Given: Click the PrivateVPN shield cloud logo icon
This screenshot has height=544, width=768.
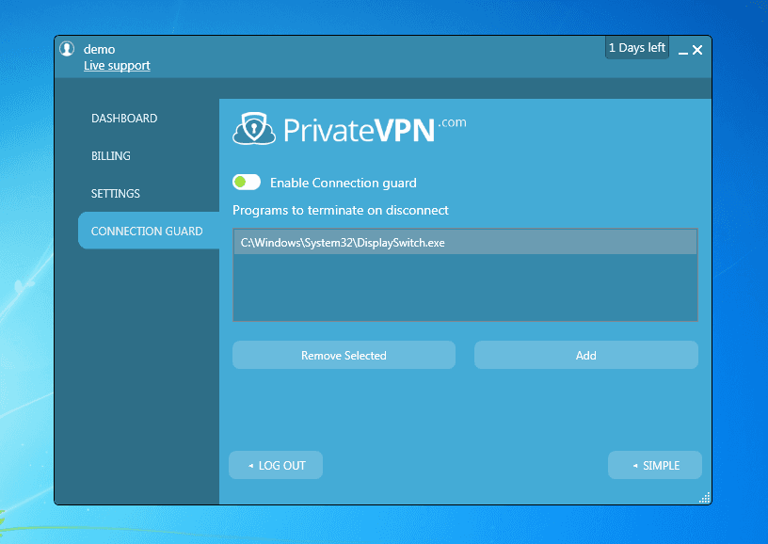Looking at the screenshot, I should (252, 129).
